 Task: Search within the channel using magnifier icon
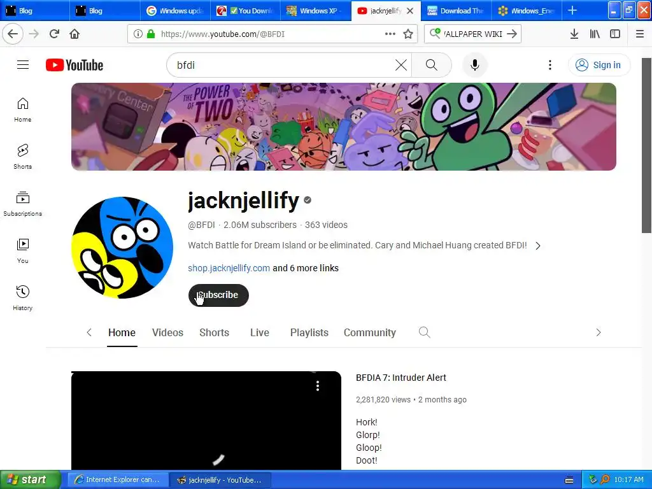click(x=424, y=332)
